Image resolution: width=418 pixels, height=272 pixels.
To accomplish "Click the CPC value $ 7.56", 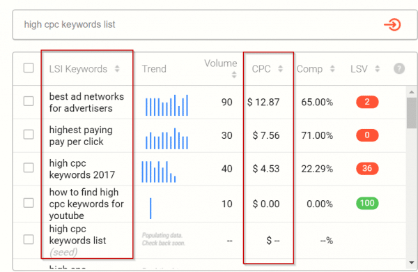I will pyautogui.click(x=266, y=135).
